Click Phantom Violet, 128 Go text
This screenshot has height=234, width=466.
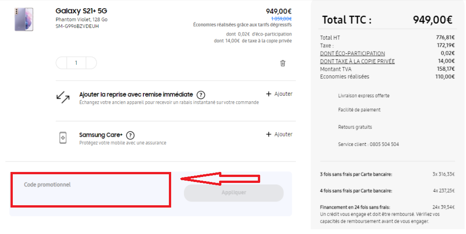tap(81, 20)
